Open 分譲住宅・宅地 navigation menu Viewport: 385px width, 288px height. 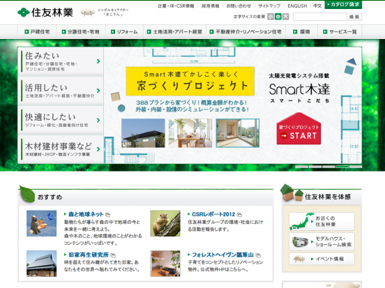tap(81, 31)
